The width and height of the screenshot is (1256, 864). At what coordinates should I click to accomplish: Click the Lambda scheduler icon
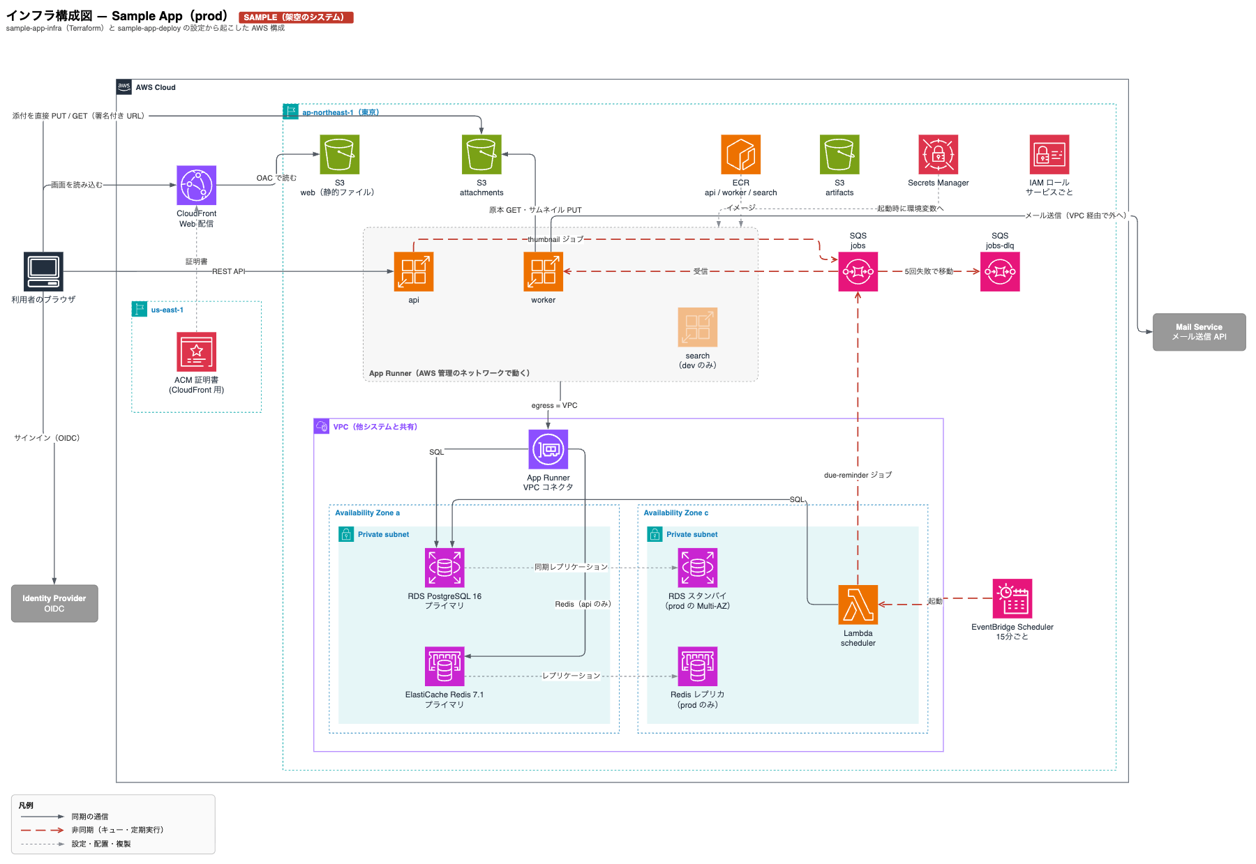click(858, 605)
